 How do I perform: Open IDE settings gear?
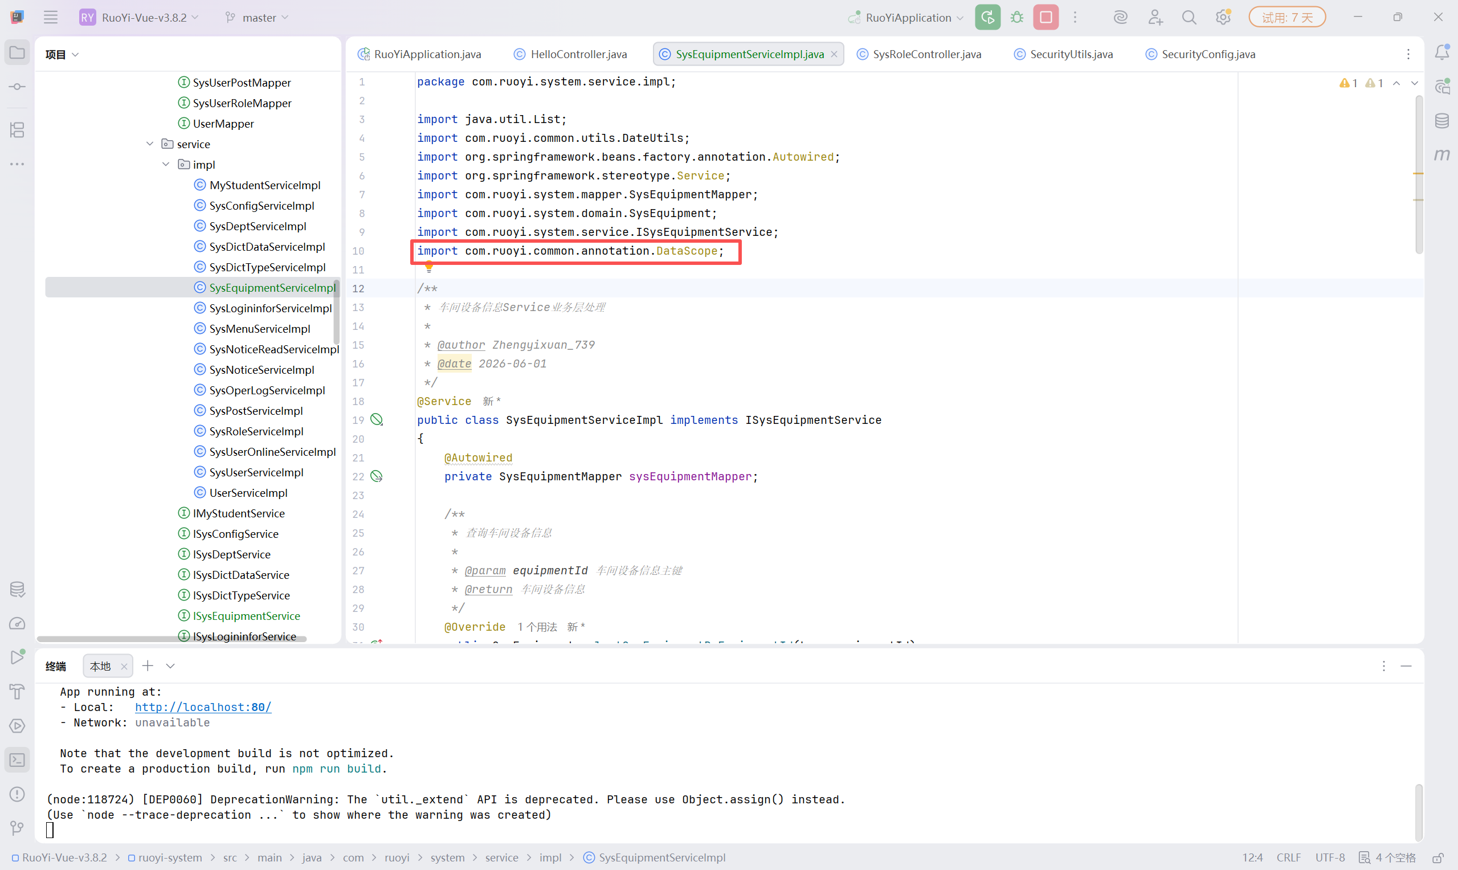pyautogui.click(x=1223, y=17)
